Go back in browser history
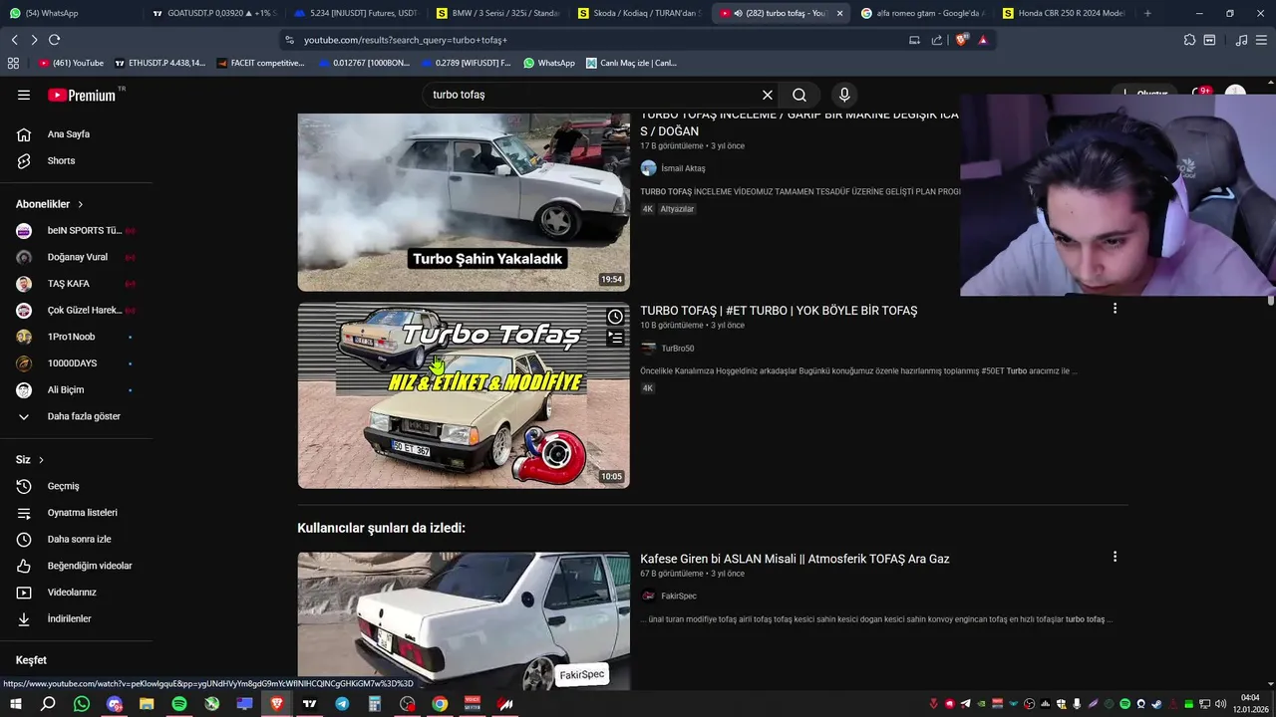This screenshot has width=1276, height=717. (x=14, y=40)
